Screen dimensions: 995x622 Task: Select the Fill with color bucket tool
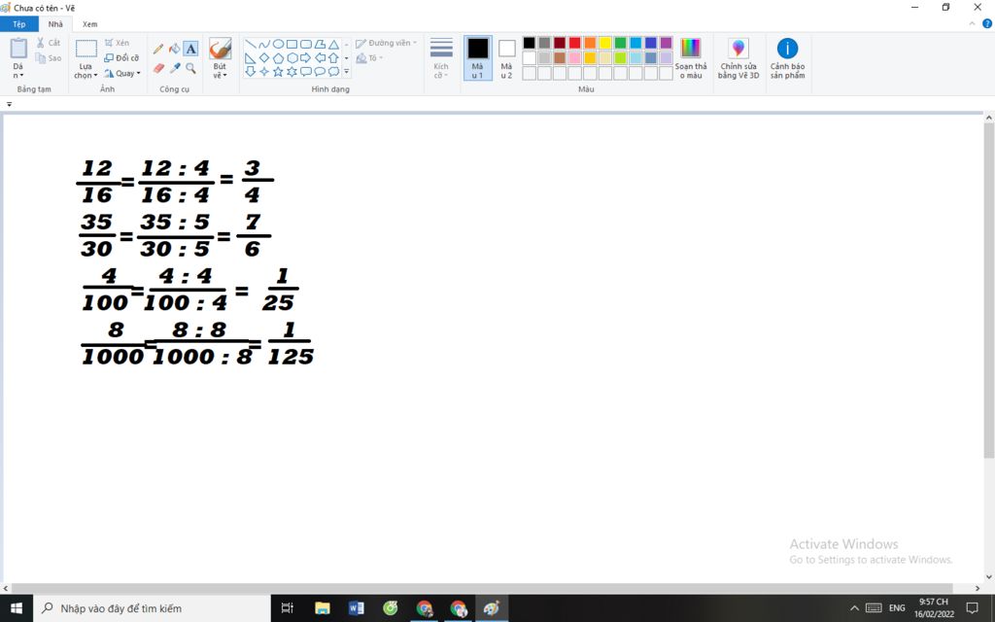pos(175,49)
